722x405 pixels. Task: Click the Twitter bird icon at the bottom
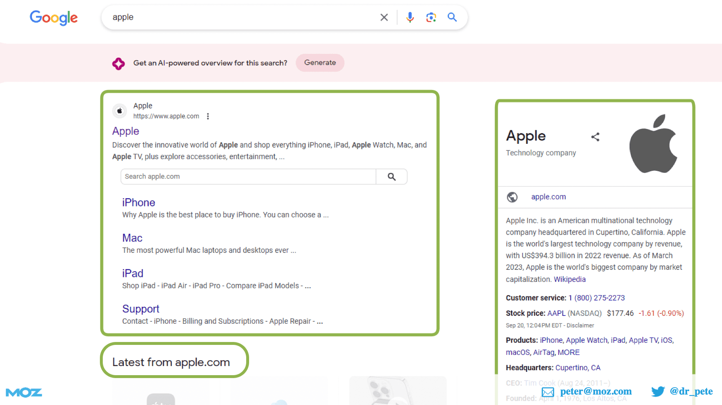pyautogui.click(x=657, y=391)
